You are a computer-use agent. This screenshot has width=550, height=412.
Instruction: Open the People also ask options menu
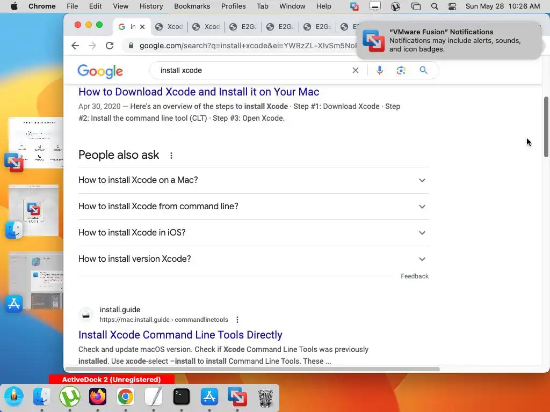click(x=171, y=155)
